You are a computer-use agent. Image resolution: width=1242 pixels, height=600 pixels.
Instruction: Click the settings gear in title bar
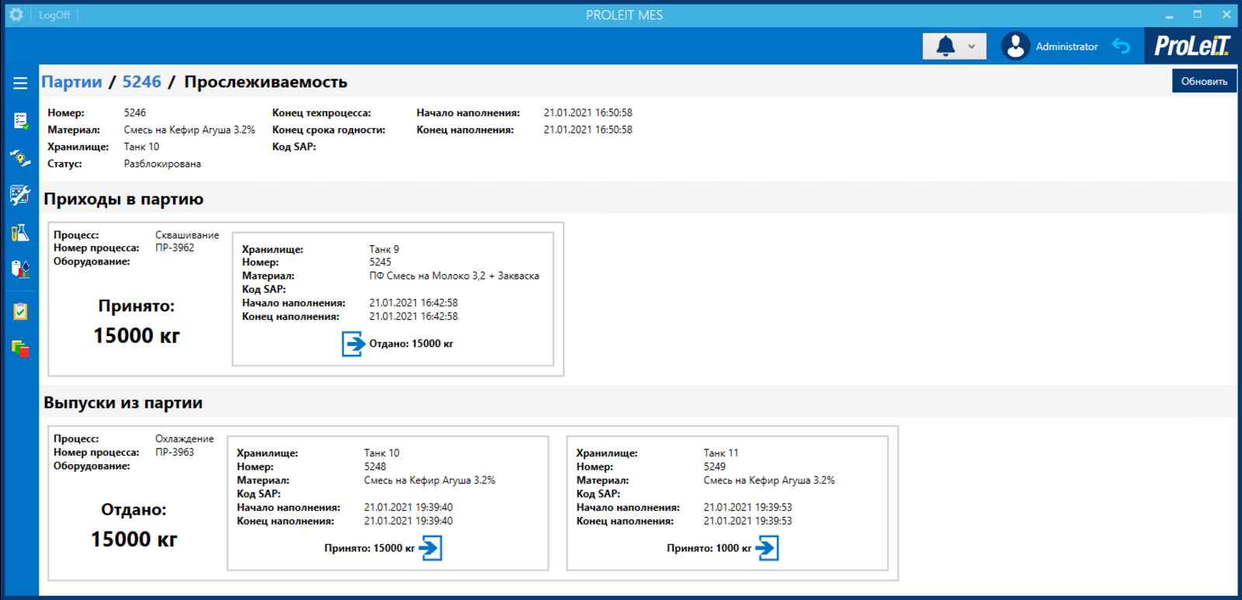click(x=16, y=15)
